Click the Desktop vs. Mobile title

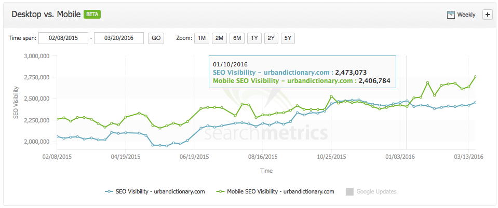pos(46,15)
